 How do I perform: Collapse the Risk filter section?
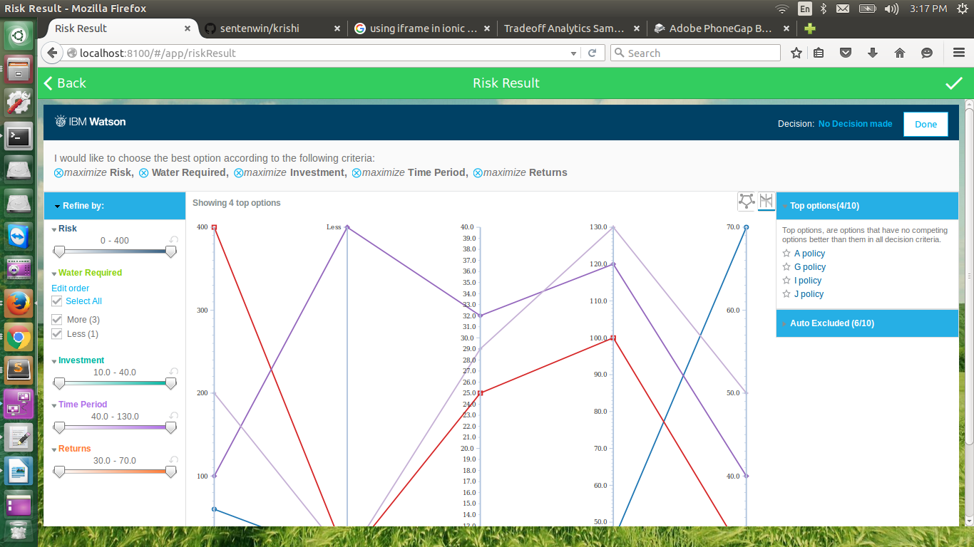tap(54, 229)
